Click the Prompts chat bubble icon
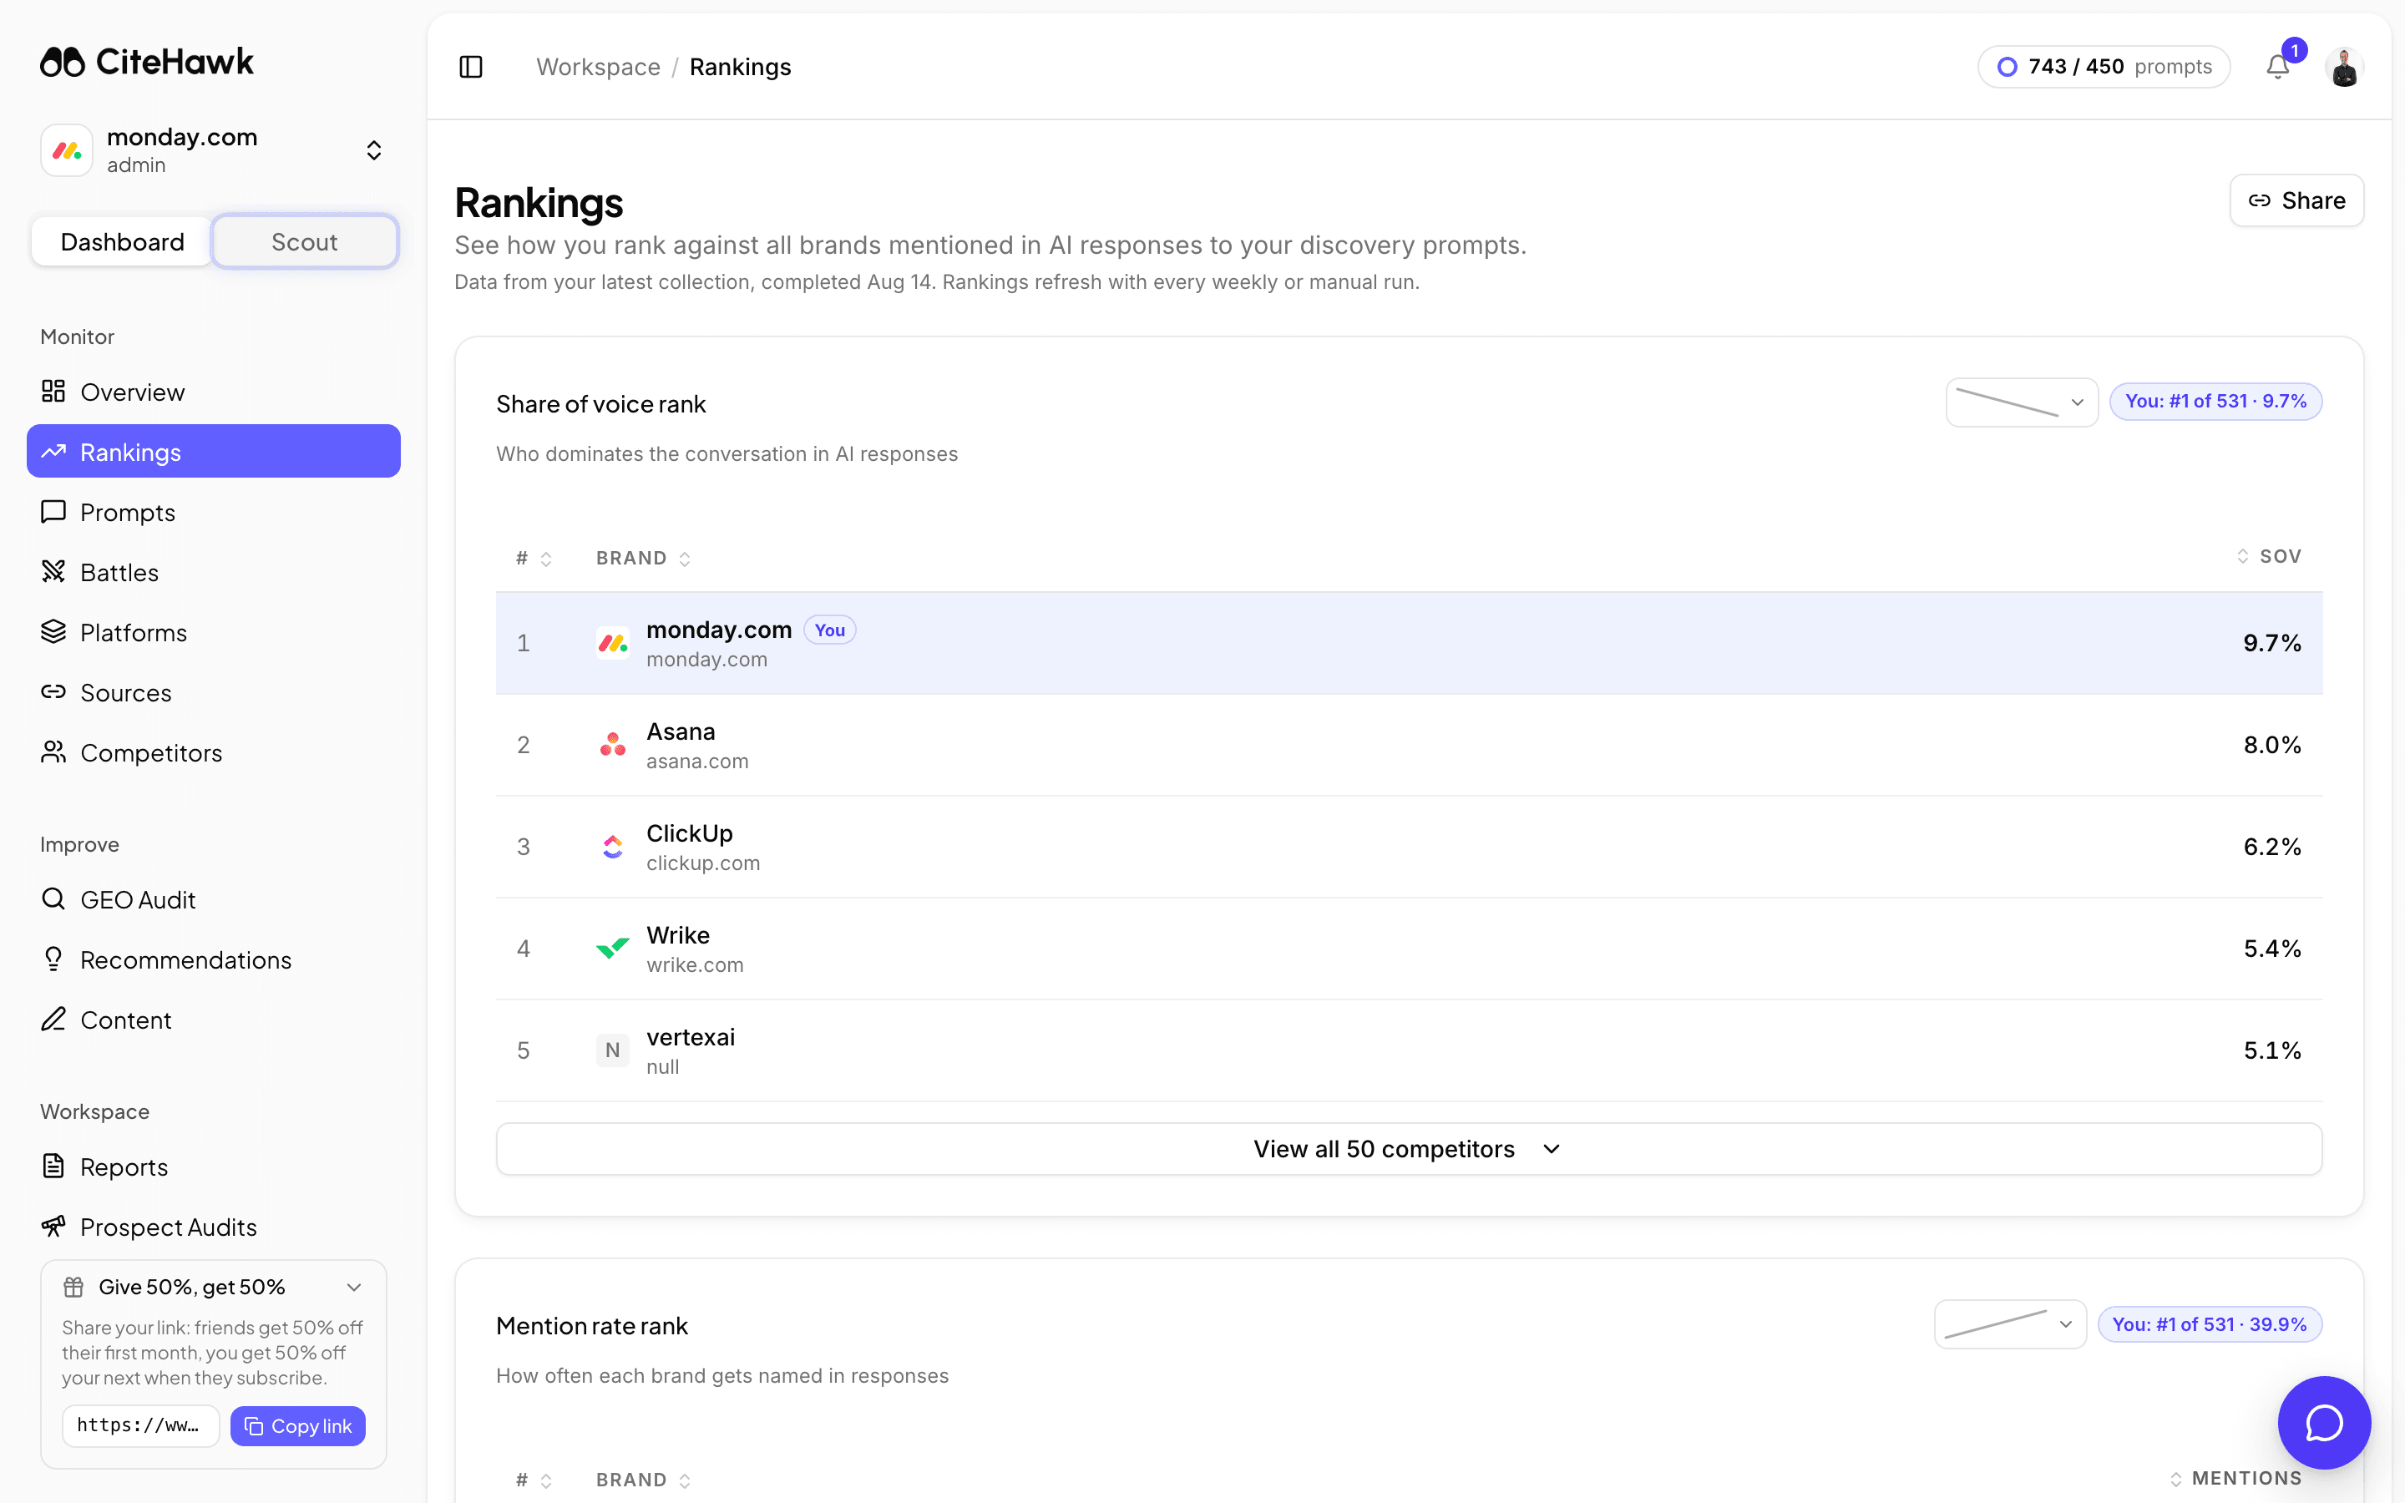 tap(53, 511)
